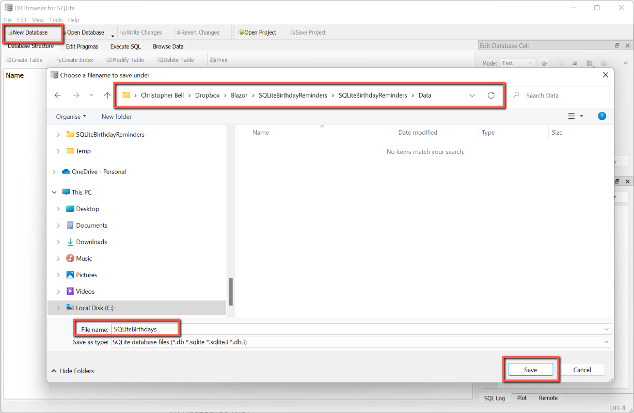Click the New Database toolbar icon

point(10,33)
